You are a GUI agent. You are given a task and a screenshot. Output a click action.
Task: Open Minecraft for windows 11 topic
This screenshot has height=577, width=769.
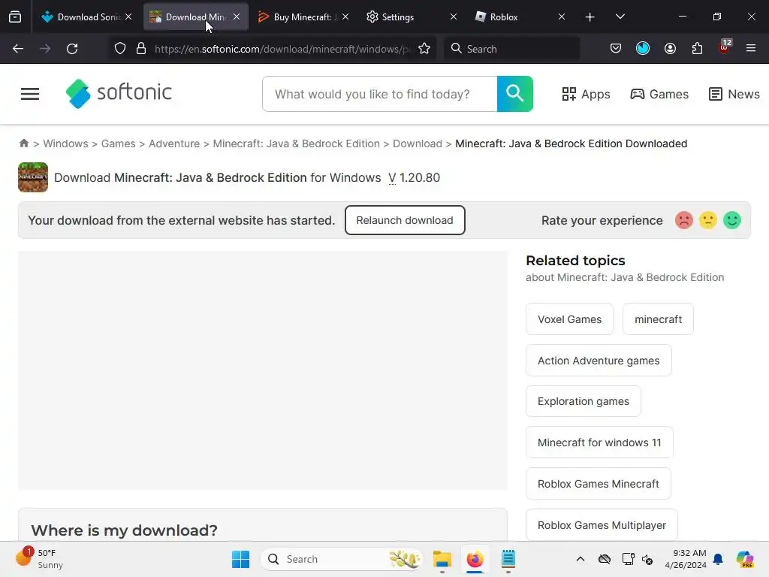[599, 442]
